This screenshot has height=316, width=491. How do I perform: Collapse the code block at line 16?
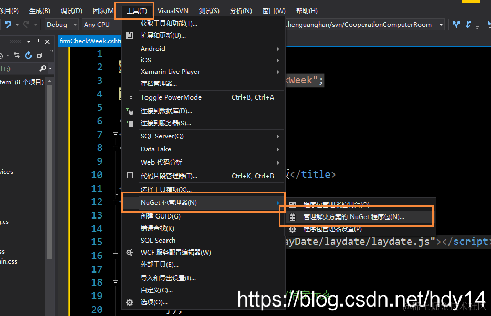pyautogui.click(x=115, y=256)
